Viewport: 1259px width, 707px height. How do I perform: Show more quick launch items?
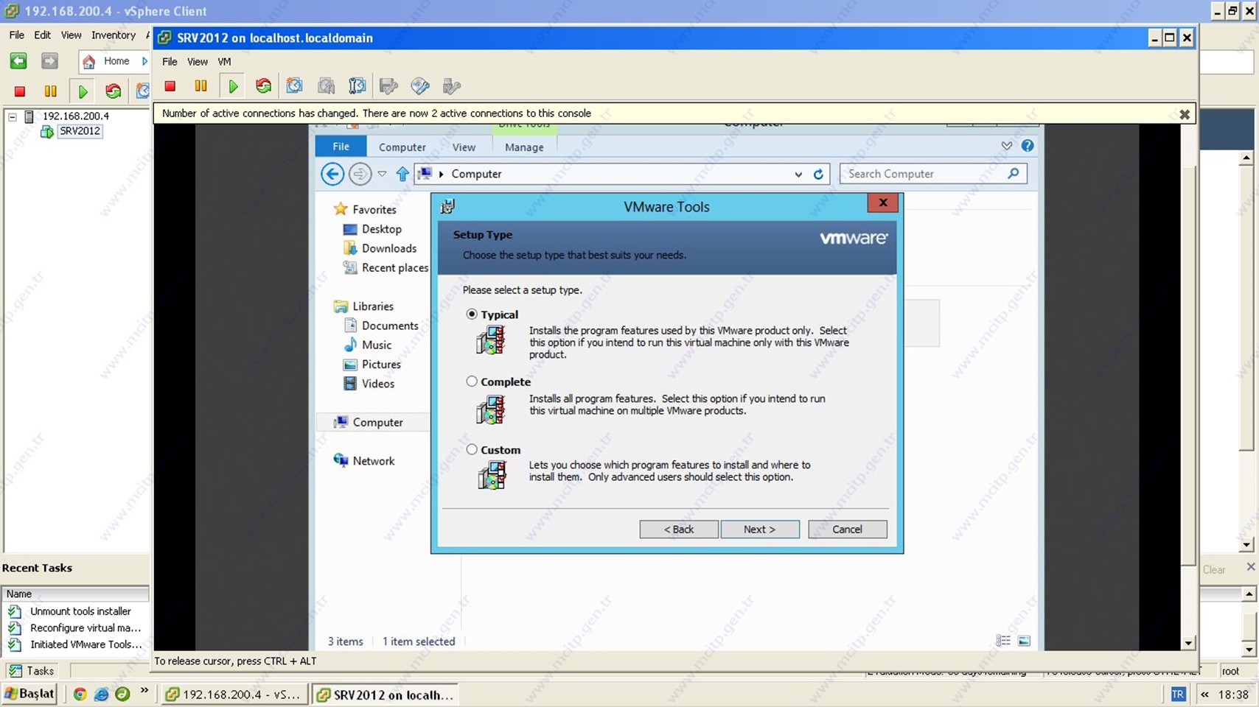click(144, 691)
